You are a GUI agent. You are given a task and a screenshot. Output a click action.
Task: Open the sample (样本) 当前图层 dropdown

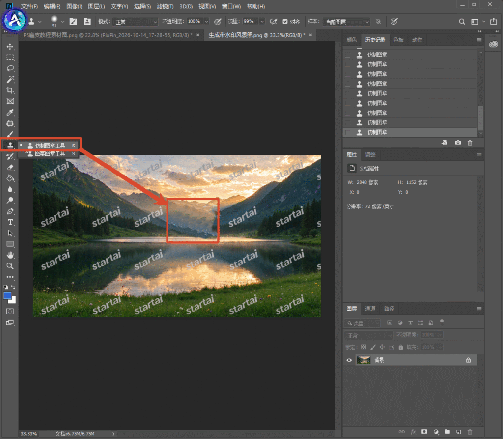pos(346,22)
